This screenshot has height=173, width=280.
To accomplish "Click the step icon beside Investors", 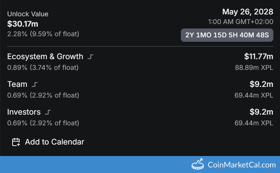I will [48, 112].
